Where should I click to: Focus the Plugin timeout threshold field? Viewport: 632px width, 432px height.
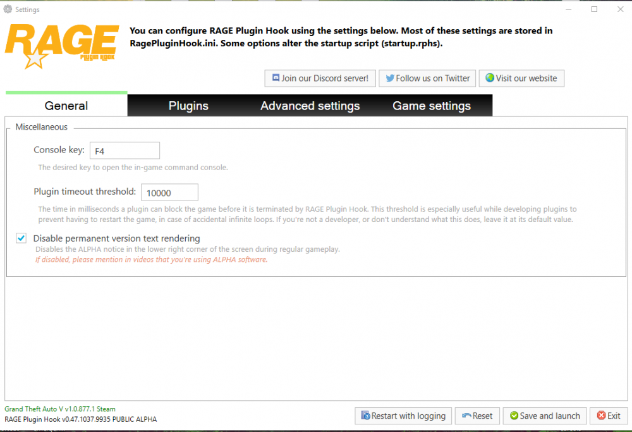[169, 192]
